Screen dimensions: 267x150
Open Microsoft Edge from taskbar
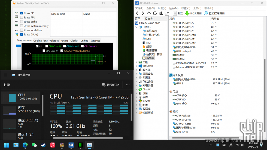coord(25,145)
